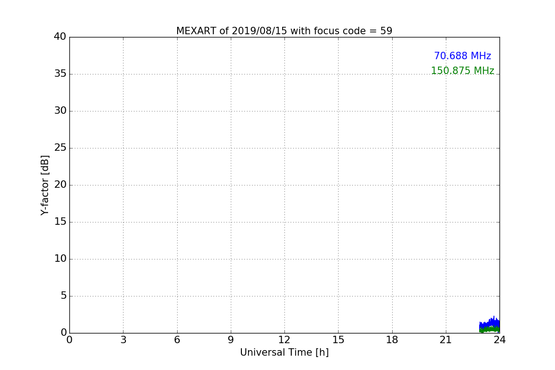555x370 pixels.
Task: Click the x-axis tick label 6
Action: [x=177, y=340]
